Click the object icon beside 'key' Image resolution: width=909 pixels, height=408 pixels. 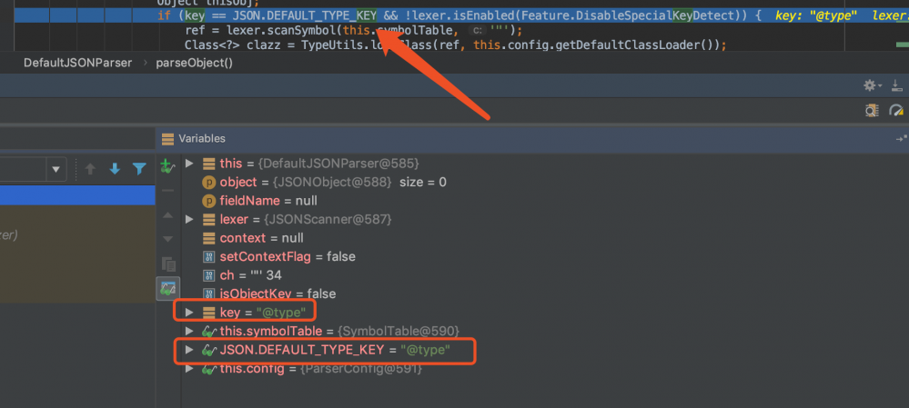pos(208,313)
